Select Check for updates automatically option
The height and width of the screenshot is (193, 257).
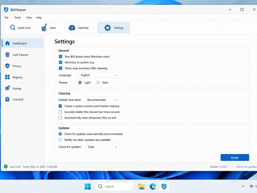pyautogui.click(x=60, y=134)
